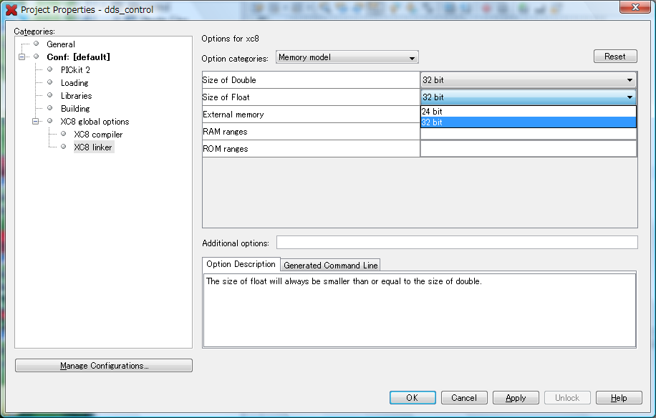Open Option categories Memory model dropdown
656x418 pixels.
coord(347,57)
